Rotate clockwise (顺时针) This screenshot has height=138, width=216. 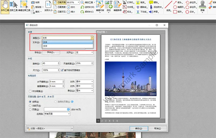87,12
